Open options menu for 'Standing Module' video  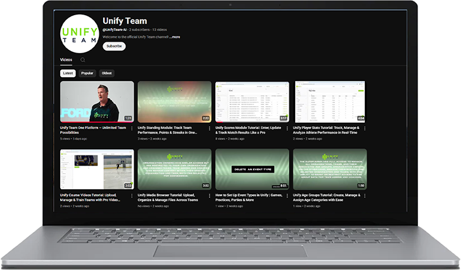tap(210, 128)
